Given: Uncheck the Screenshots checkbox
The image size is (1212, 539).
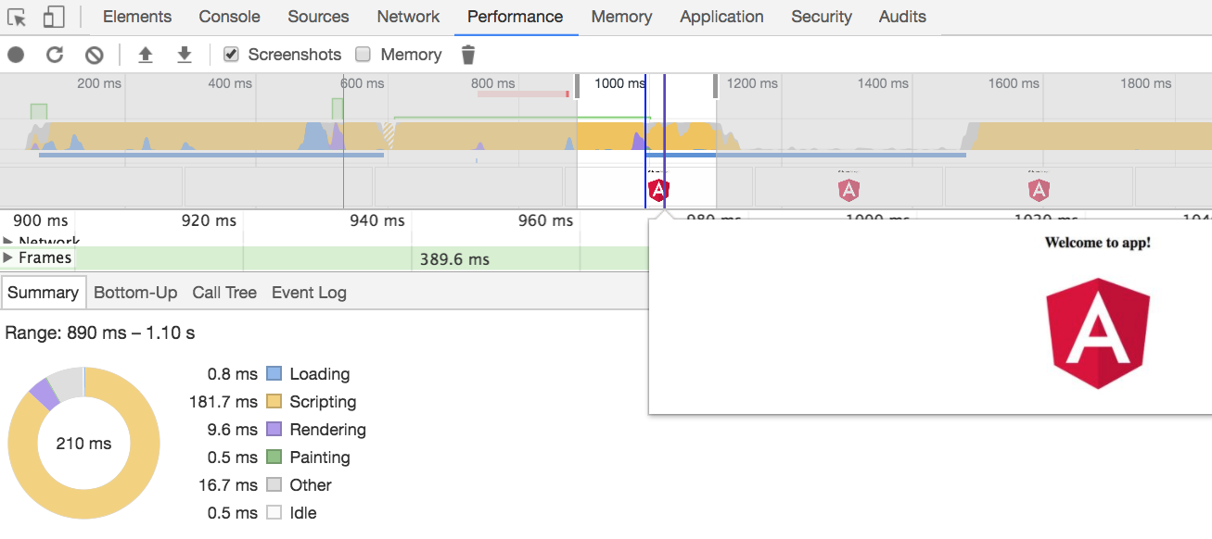Looking at the screenshot, I should tap(232, 55).
